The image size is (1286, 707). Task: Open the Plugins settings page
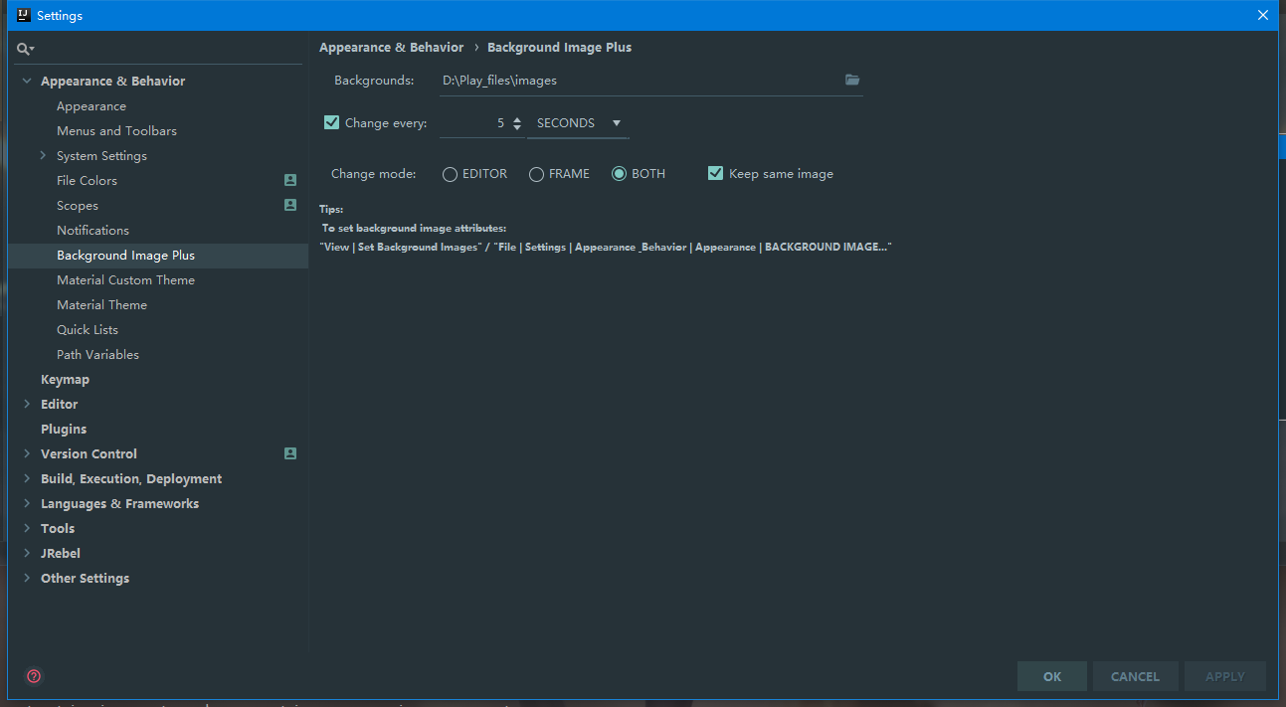pyautogui.click(x=64, y=430)
